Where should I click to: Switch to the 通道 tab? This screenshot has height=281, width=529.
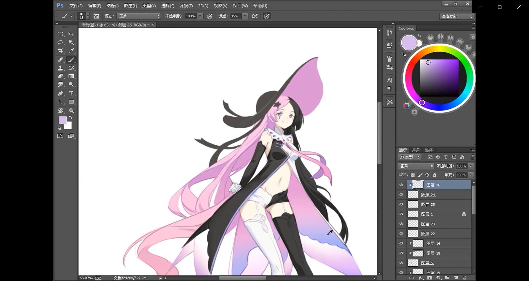point(415,150)
